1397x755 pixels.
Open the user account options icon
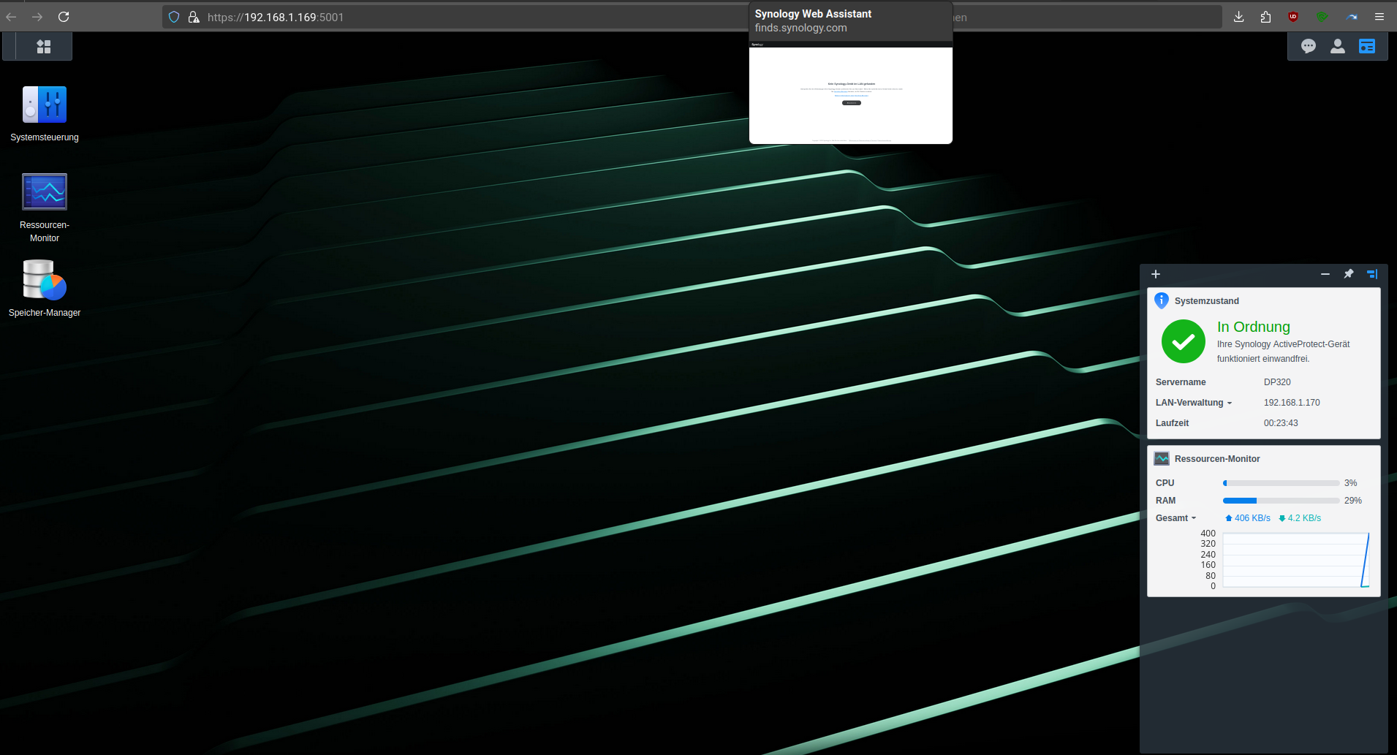coord(1338,47)
